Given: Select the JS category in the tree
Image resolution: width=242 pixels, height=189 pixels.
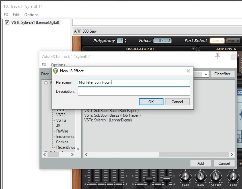Looking at the screenshot, I should 58,126.
